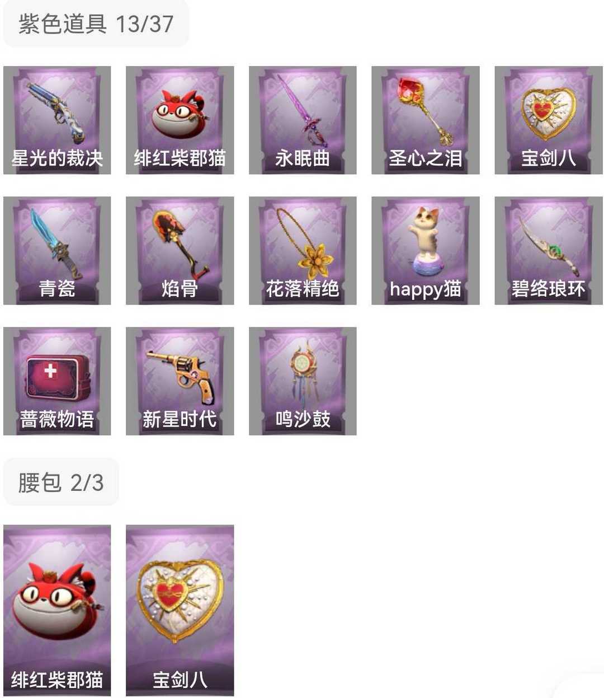The height and width of the screenshot is (698, 604).
Task: Select the 花落精绝 flower chain item
Action: [x=303, y=251]
